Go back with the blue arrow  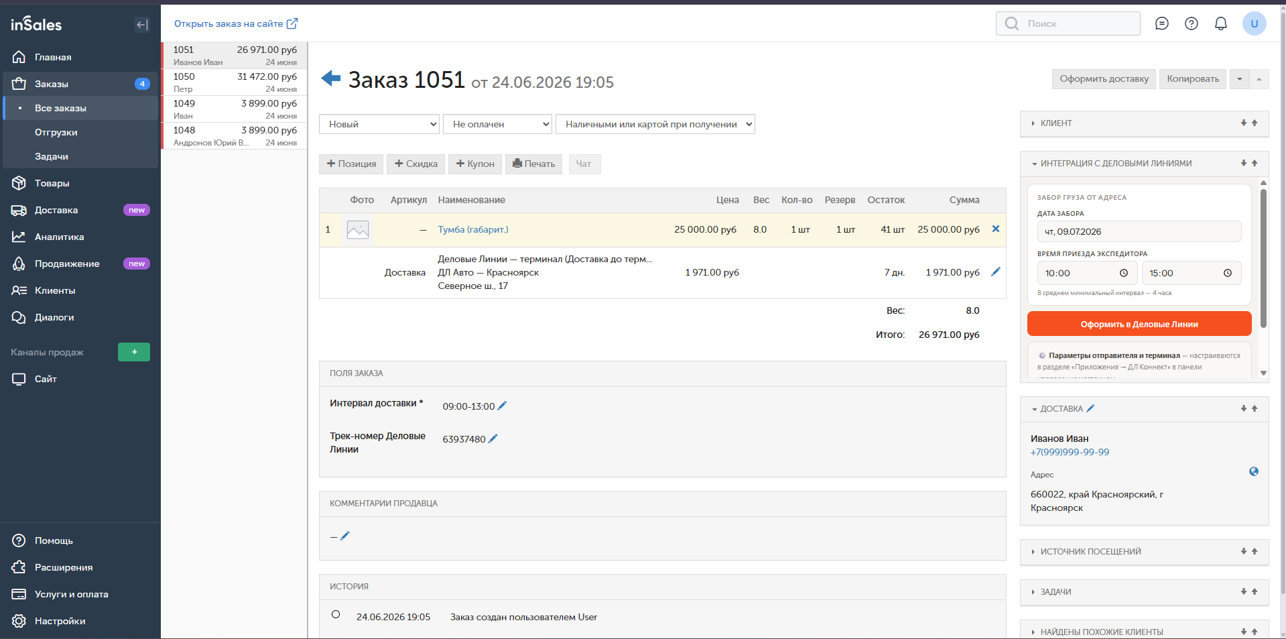point(330,78)
